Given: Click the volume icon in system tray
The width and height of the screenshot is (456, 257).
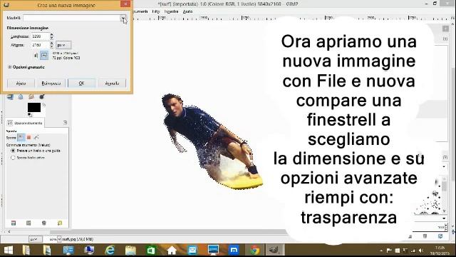Looking at the screenshot, I should 421,251.
